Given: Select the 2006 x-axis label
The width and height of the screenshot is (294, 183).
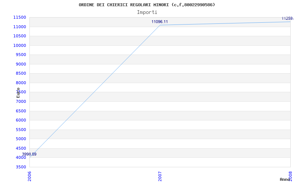Looking at the screenshot, I should [x=29, y=176].
